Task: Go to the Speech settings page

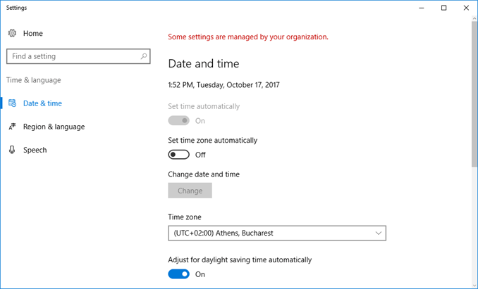Action: [x=35, y=150]
